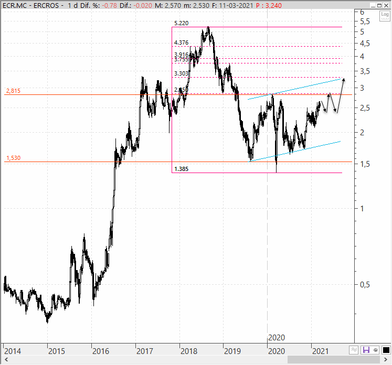Viewport: 392px width, 365px height.
Task: Click the 1 d timeframe label
Action: tap(73, 5)
